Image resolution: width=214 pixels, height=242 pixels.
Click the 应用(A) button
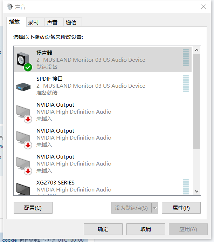188,229
